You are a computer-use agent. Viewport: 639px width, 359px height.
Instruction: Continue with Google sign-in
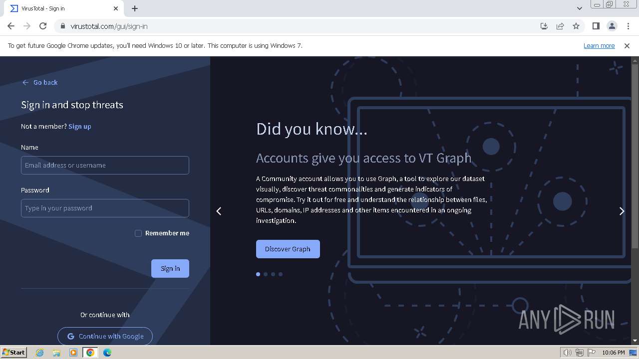click(x=105, y=336)
